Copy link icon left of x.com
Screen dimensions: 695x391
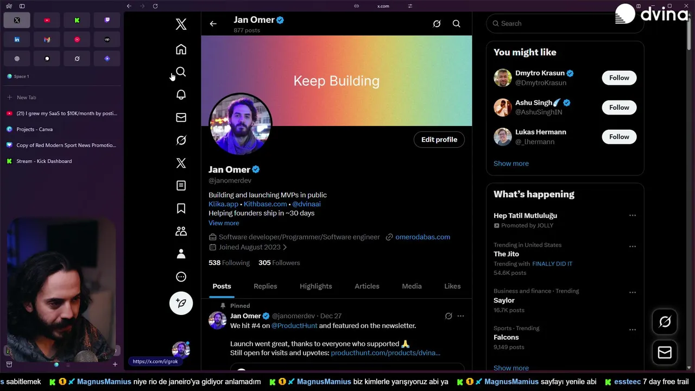tap(357, 6)
